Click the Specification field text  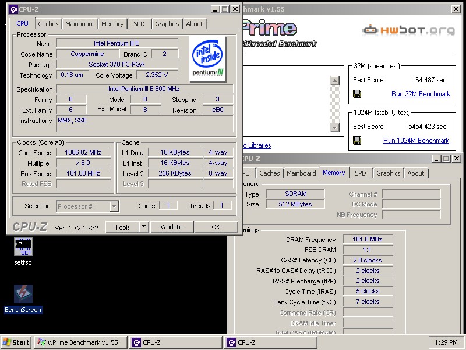[x=144, y=89]
